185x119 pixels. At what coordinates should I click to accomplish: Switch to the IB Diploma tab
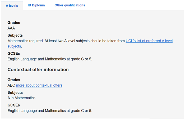36,5
